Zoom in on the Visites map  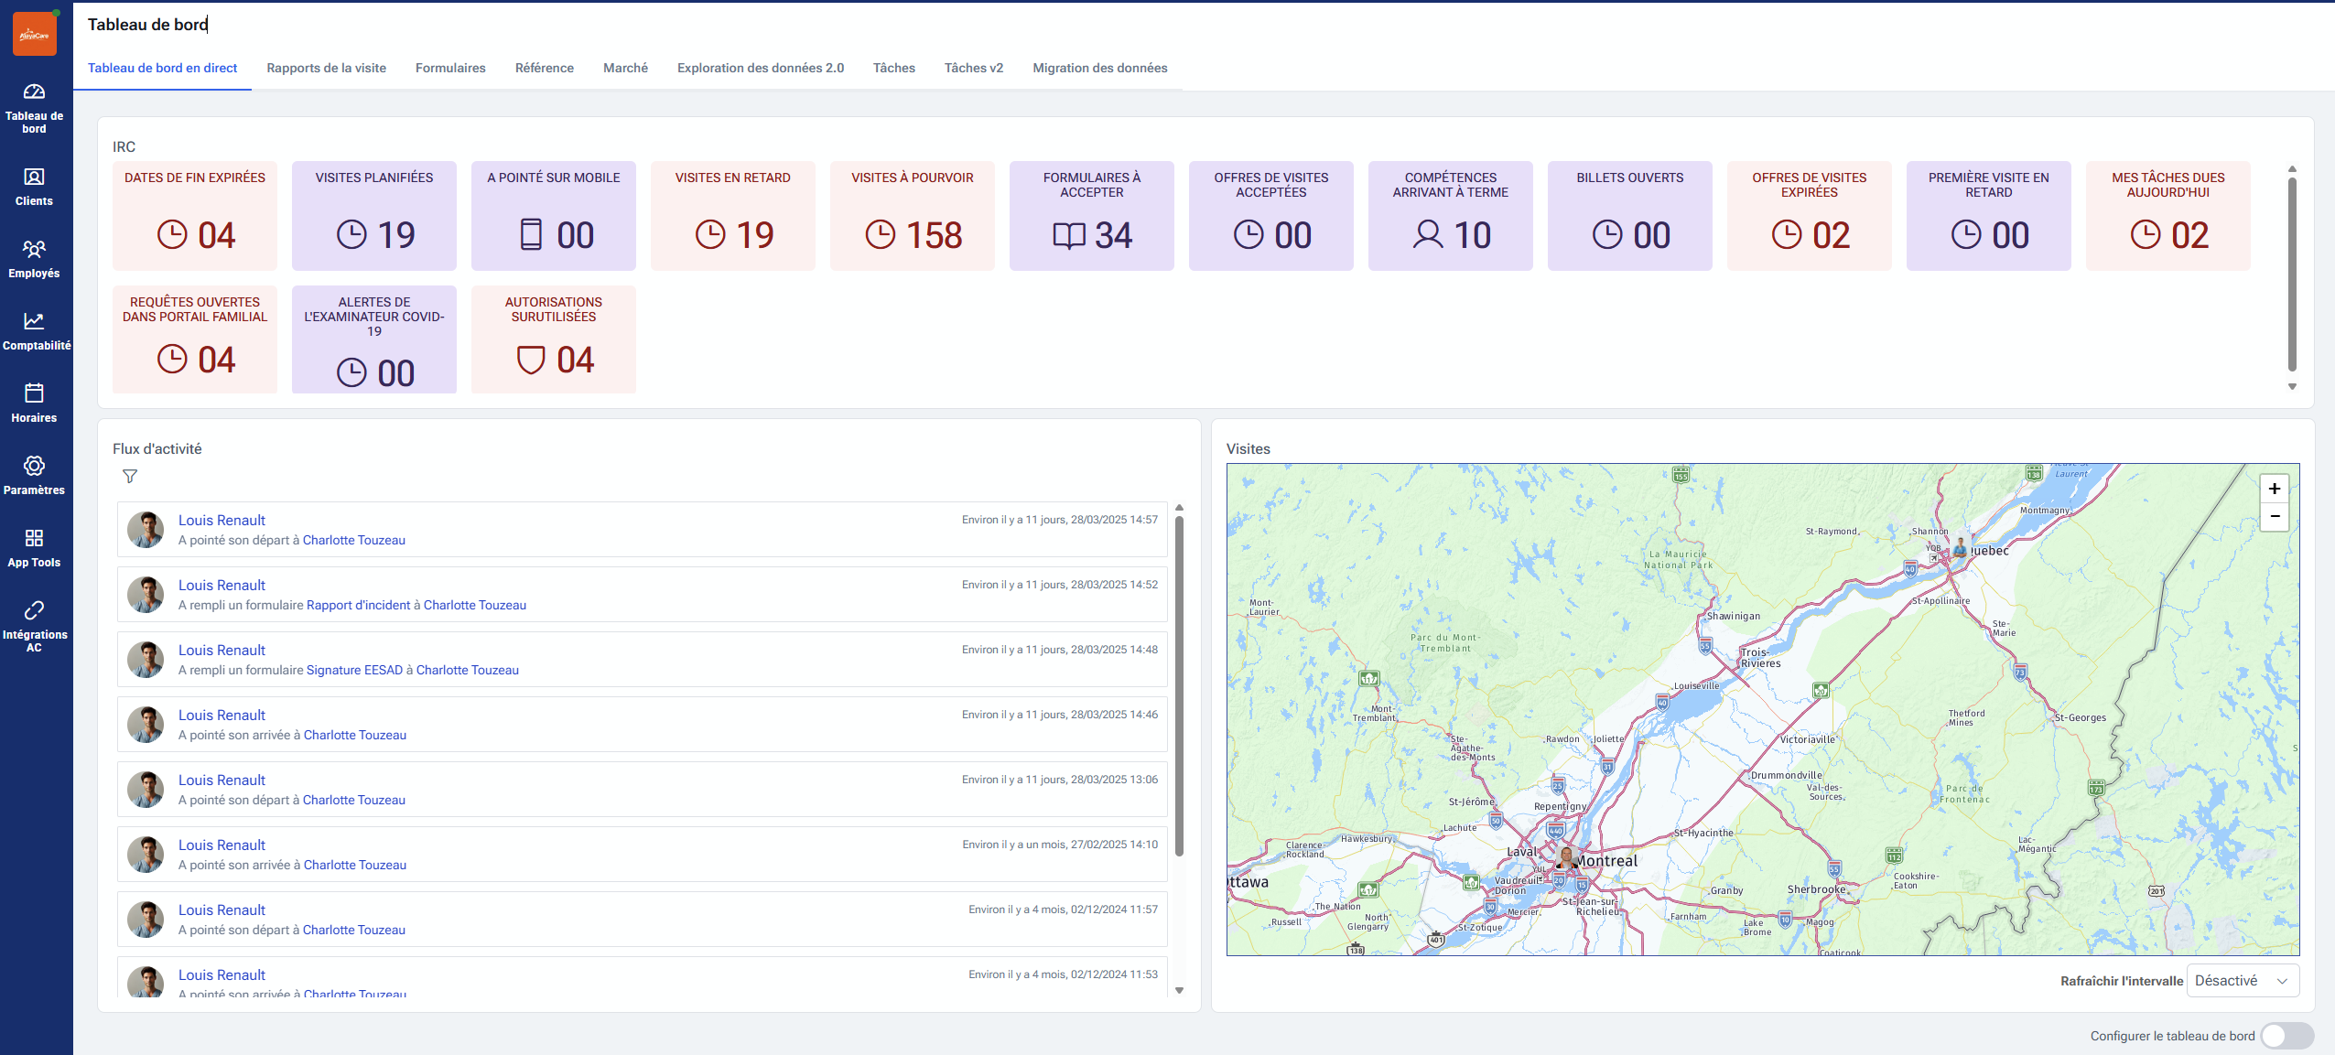pos(2275,489)
